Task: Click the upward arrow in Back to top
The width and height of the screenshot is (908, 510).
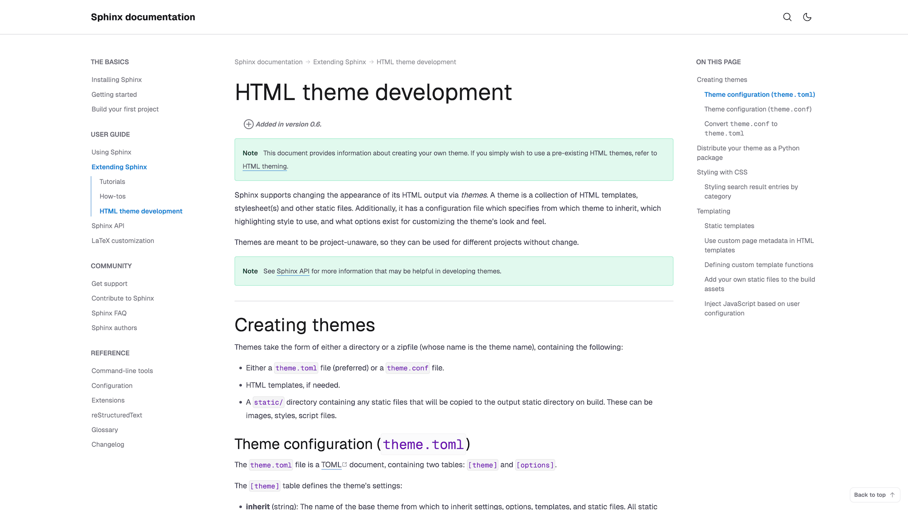Action: pos(892,494)
